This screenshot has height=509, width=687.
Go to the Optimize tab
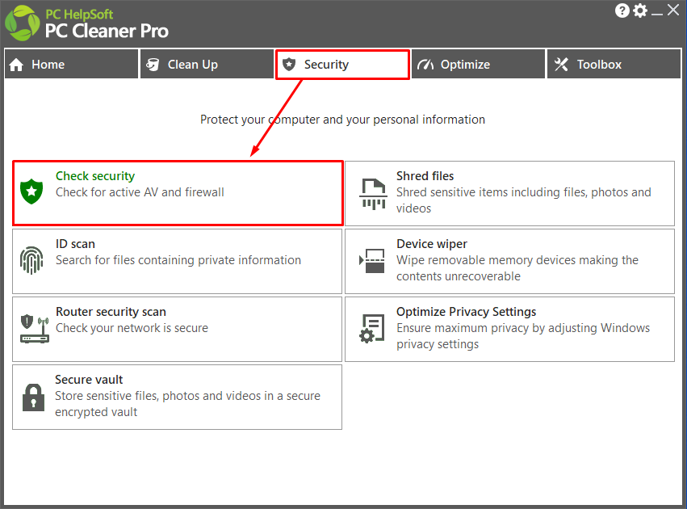[478, 65]
